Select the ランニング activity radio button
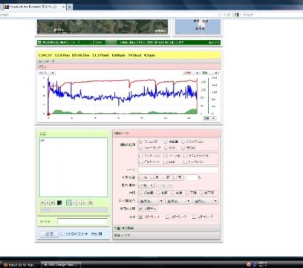303x268 pixels. pyautogui.click(x=141, y=141)
